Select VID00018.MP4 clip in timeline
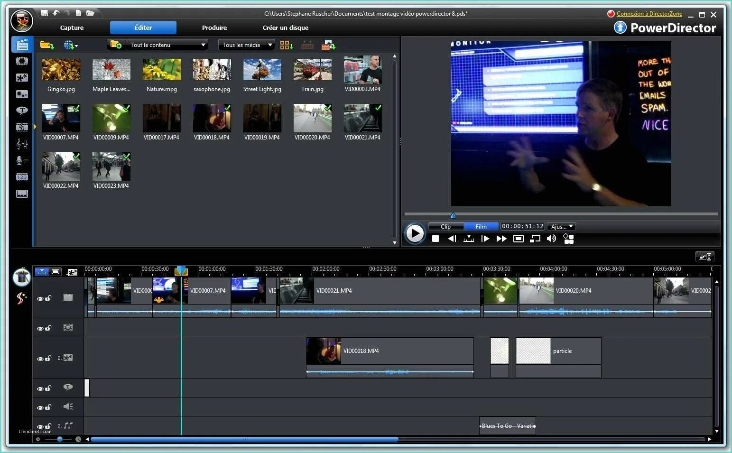Image resolution: width=732 pixels, height=453 pixels. point(390,357)
